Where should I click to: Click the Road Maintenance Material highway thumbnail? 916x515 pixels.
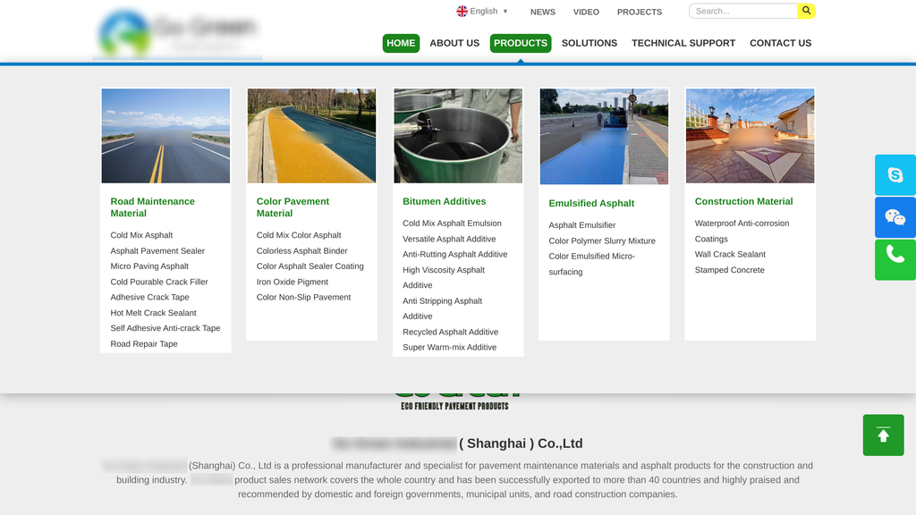pyautogui.click(x=165, y=136)
